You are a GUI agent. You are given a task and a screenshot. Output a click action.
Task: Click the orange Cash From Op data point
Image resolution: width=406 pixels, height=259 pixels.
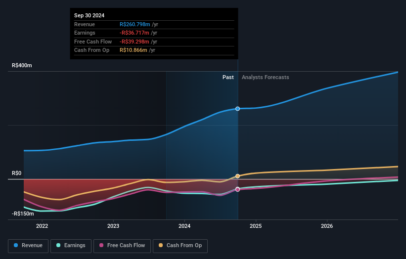coord(237,176)
